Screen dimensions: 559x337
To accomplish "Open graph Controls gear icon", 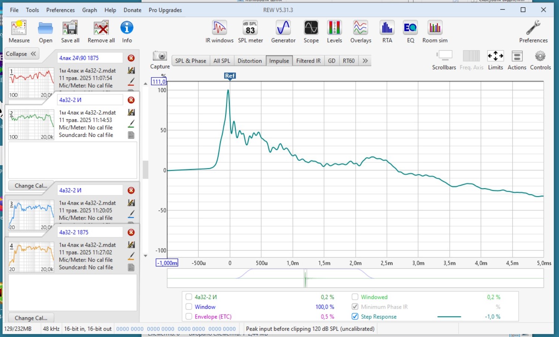I will click(x=540, y=60).
